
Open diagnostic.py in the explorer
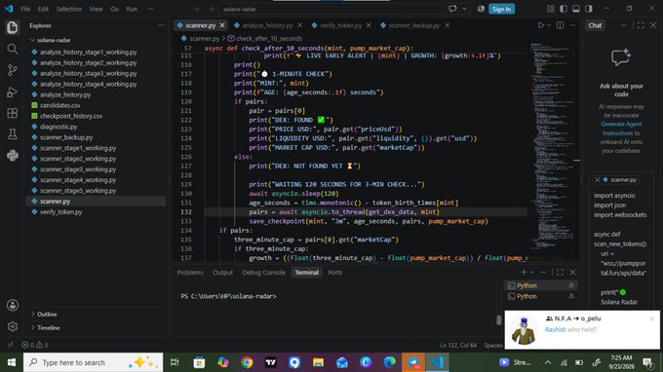coord(58,127)
